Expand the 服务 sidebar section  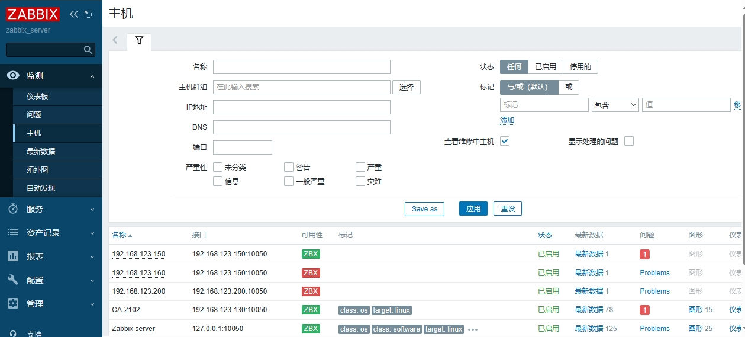[x=51, y=209]
